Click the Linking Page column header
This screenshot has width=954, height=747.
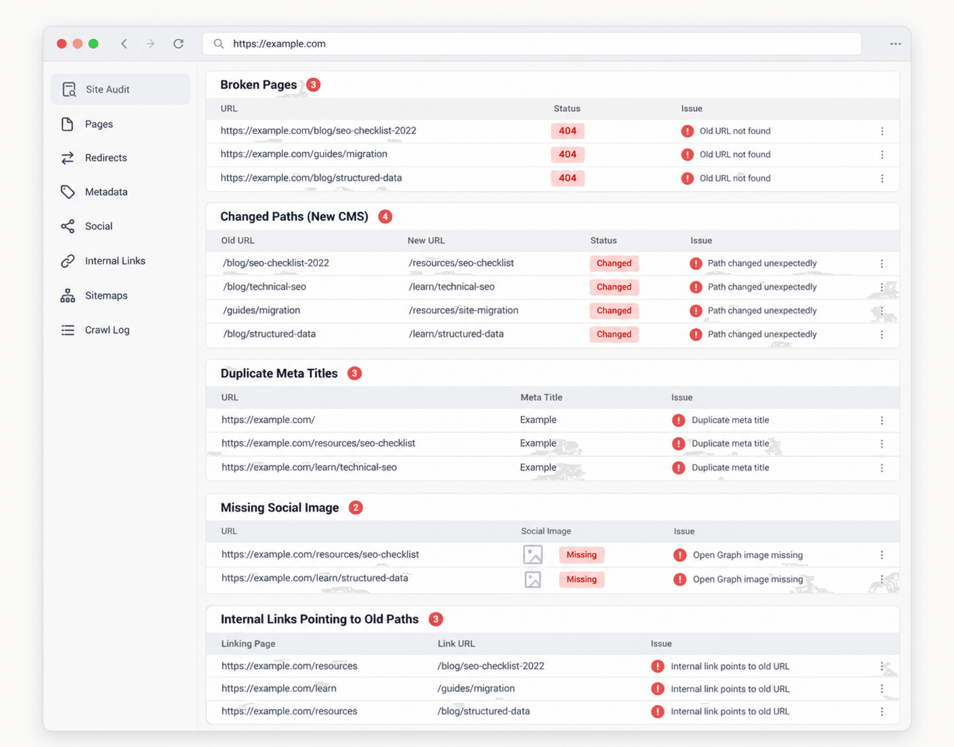click(x=248, y=644)
